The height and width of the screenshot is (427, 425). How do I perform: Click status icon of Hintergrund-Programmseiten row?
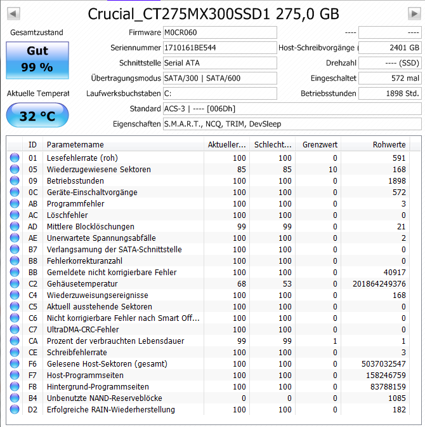coord(15,386)
